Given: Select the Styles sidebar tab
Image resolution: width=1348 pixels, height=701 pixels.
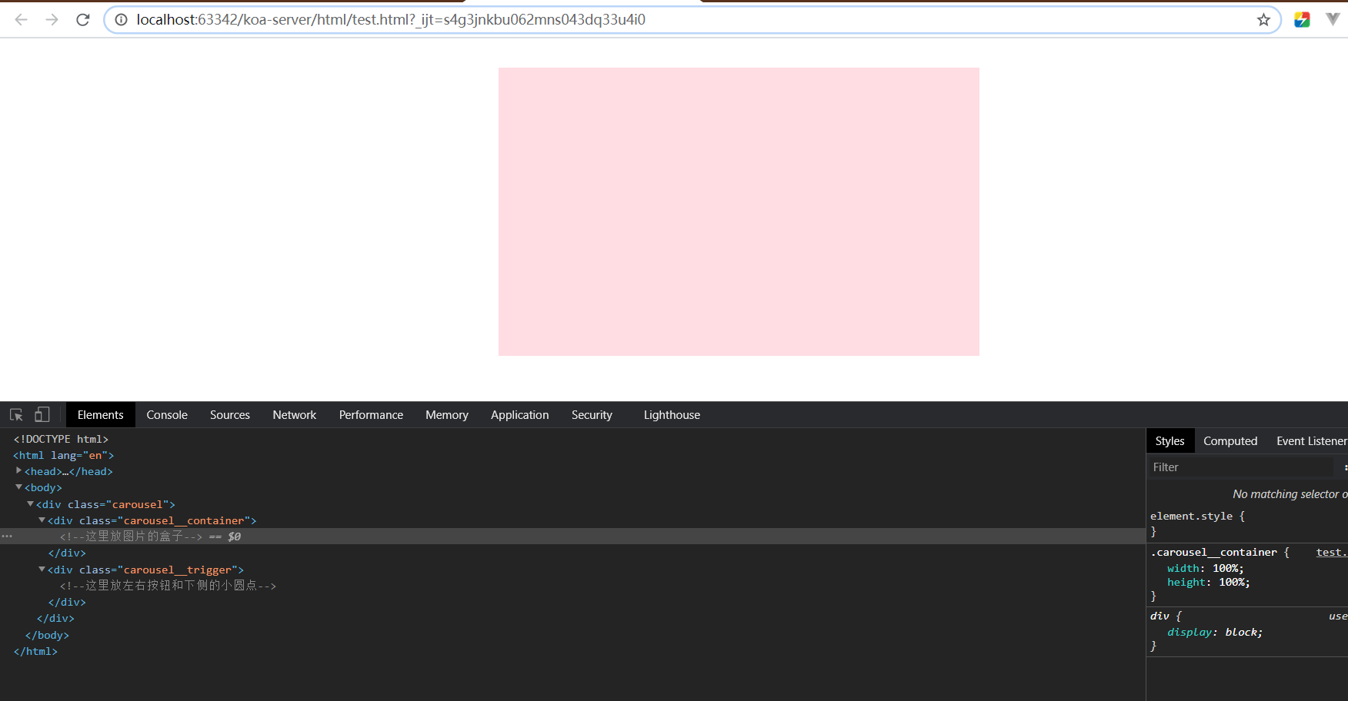Looking at the screenshot, I should click(1170, 441).
